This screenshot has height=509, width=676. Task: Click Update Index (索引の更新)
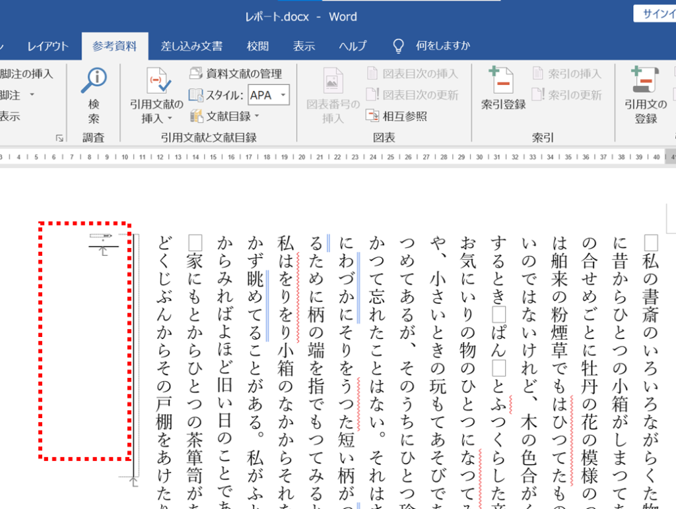(566, 95)
